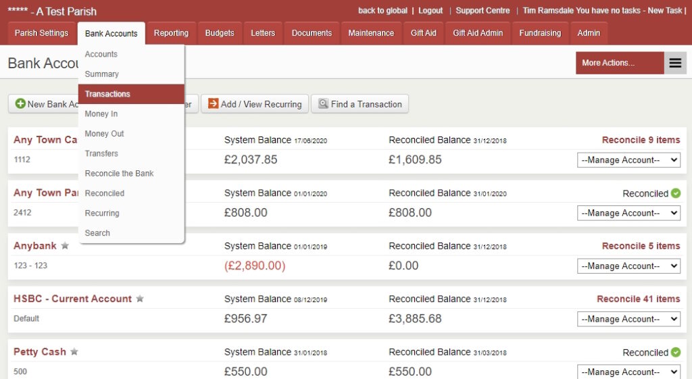This screenshot has width=692, height=379.
Task: Choose Reconcile the Bank in the dropdown menu
Action: coord(119,174)
